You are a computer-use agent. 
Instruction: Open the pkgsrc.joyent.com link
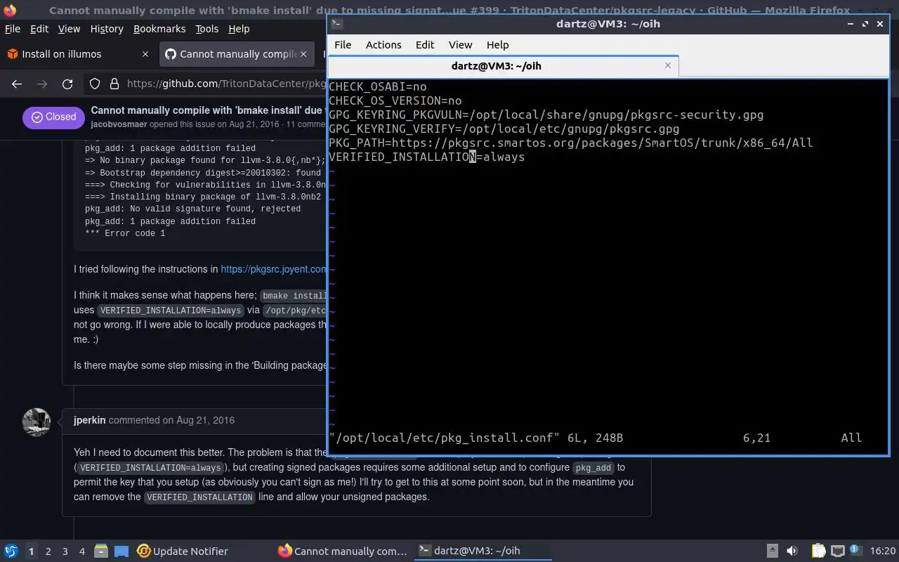273,269
